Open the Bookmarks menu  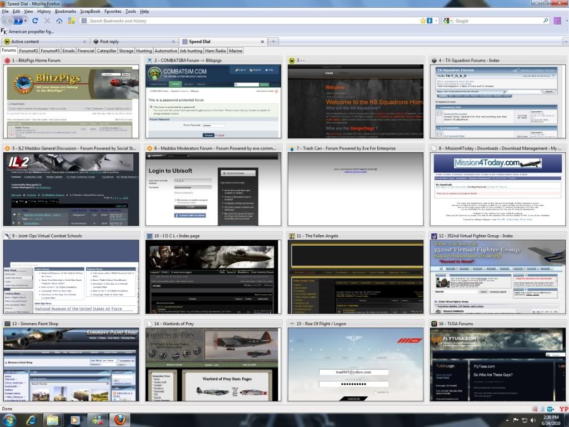[x=66, y=11]
